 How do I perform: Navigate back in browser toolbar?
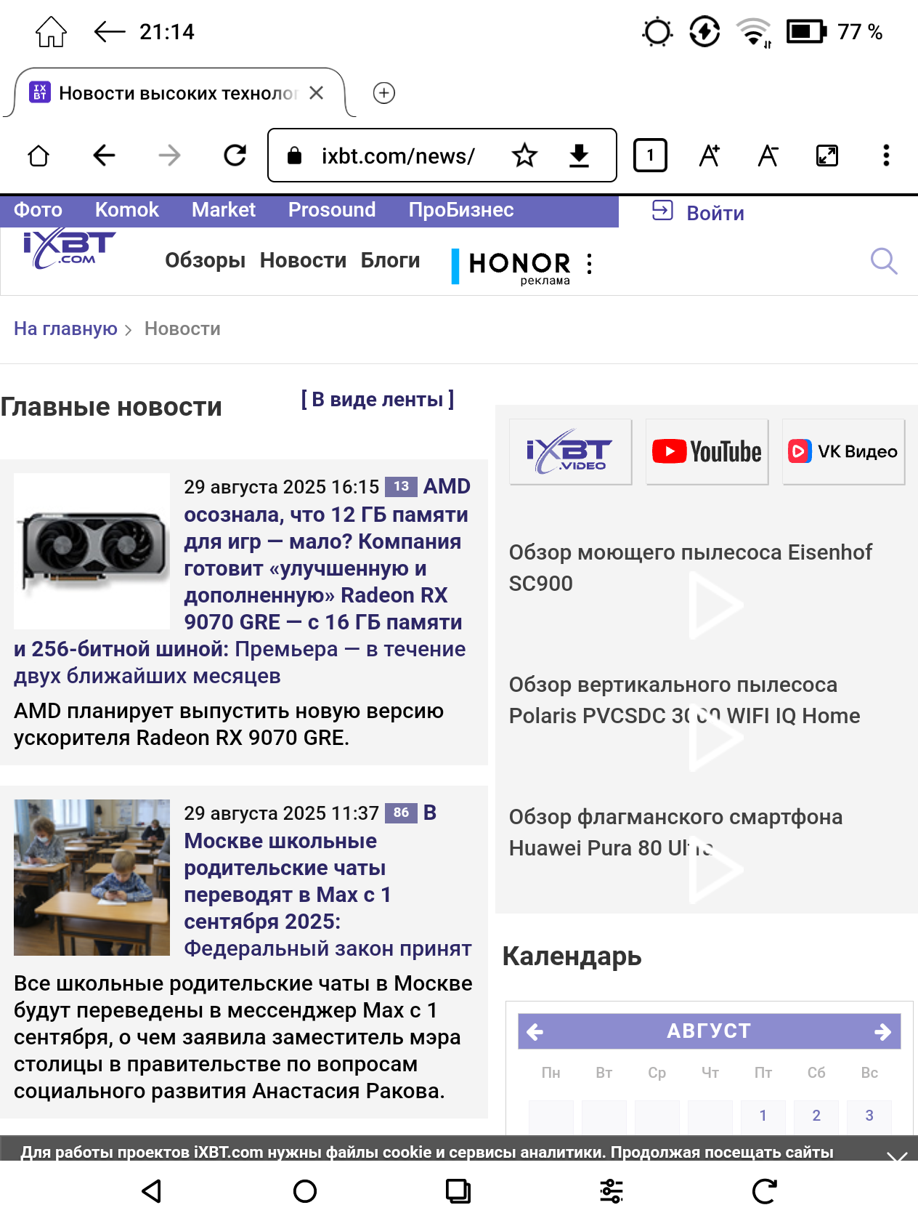105,156
